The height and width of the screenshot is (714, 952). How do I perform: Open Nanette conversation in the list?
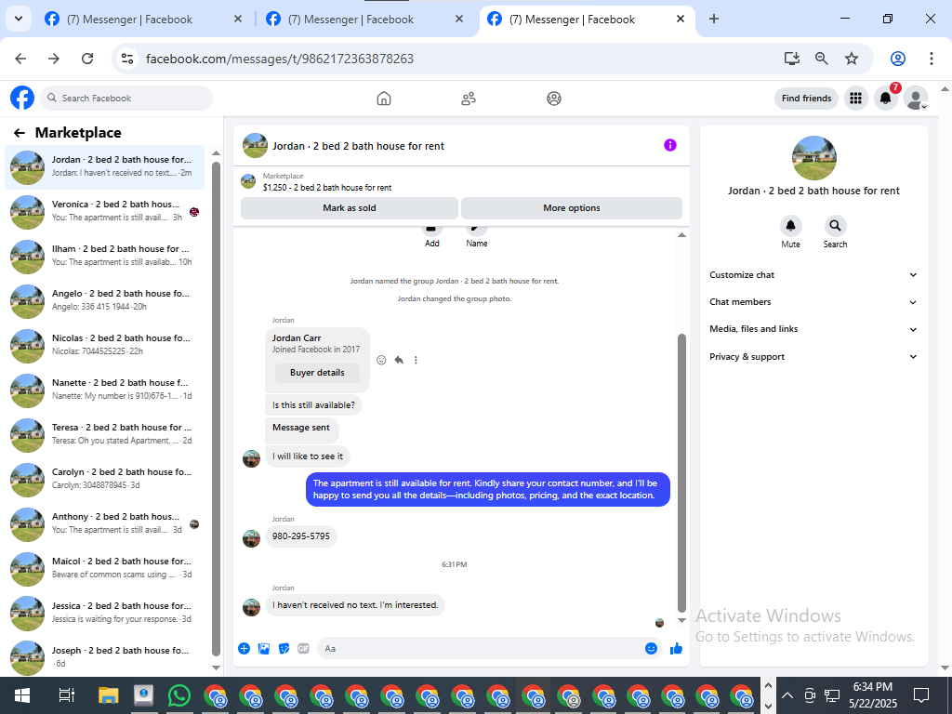104,390
